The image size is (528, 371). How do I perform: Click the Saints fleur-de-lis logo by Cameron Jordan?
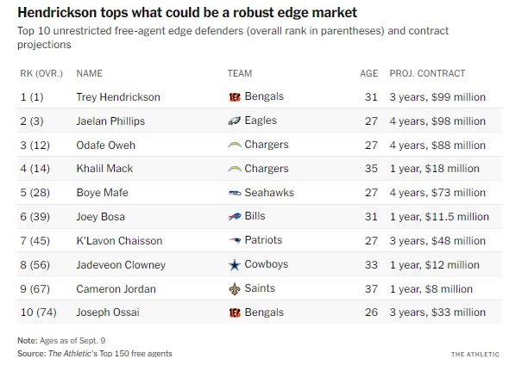coord(233,289)
